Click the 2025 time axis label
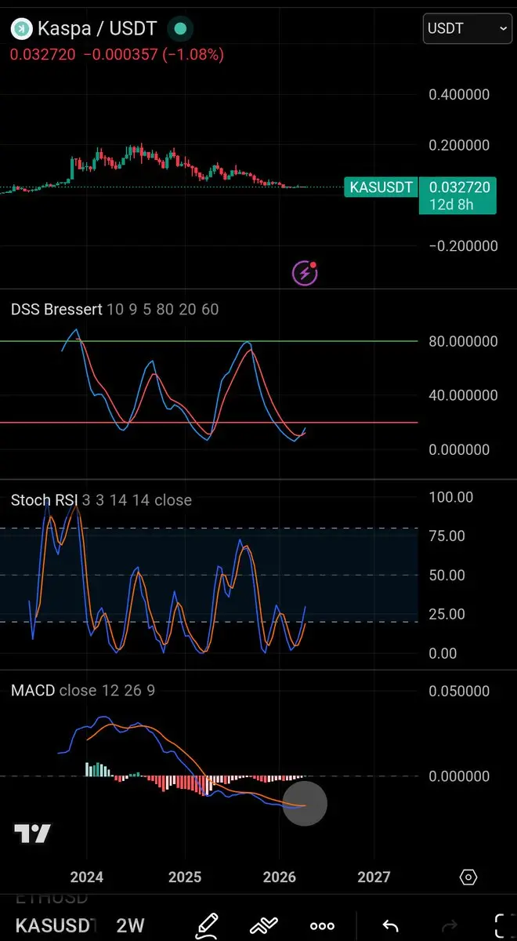Screen dimensions: 517x941 186,877
